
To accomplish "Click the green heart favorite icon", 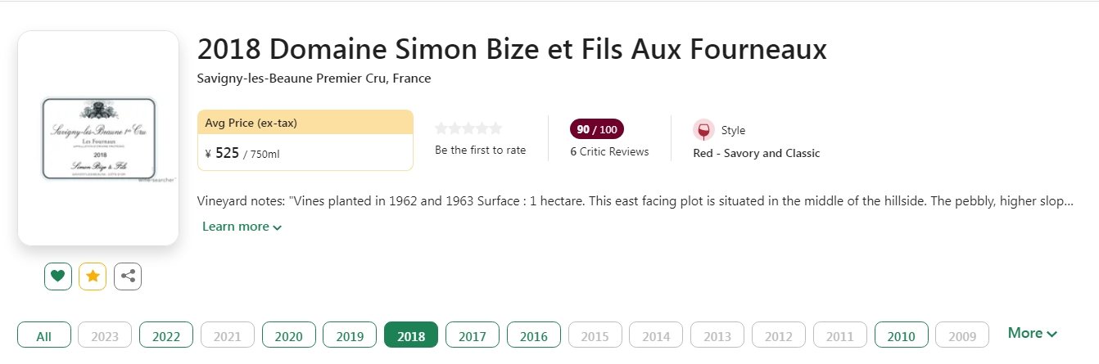I will (x=57, y=276).
